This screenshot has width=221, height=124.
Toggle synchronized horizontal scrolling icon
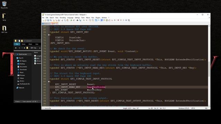(x=93, y=20)
